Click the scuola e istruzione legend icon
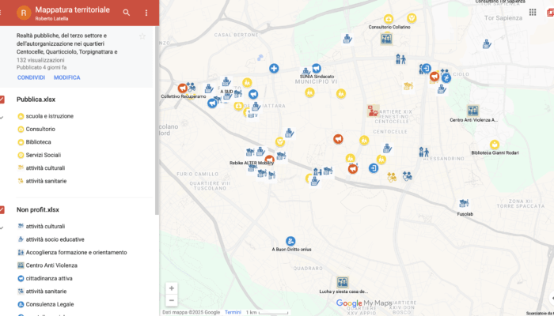 (21, 116)
